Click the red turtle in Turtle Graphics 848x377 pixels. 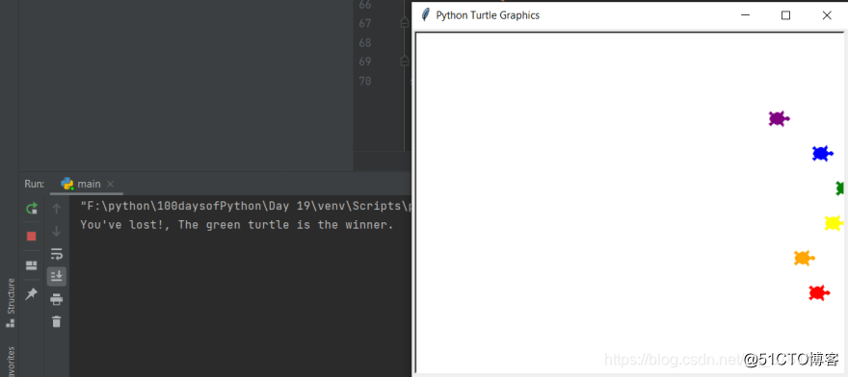tap(819, 292)
